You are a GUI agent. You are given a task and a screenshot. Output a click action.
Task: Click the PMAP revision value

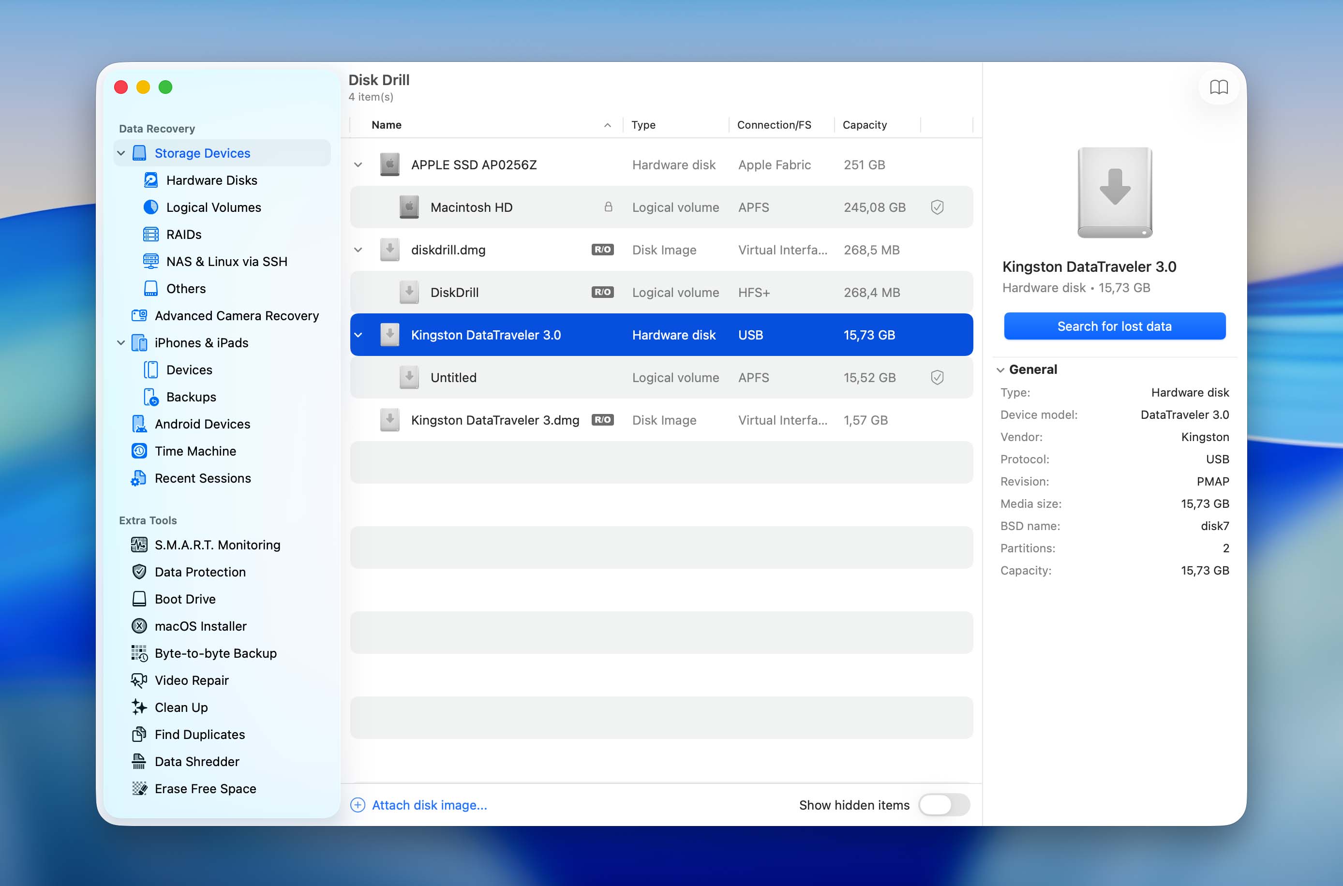[1212, 481]
